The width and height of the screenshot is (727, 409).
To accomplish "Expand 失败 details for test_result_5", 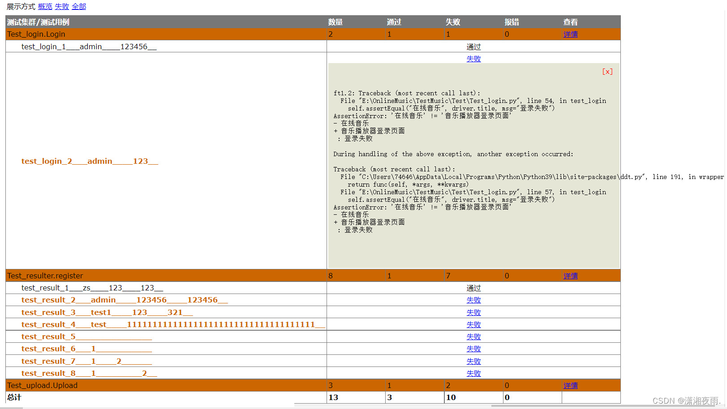I will [x=473, y=337].
